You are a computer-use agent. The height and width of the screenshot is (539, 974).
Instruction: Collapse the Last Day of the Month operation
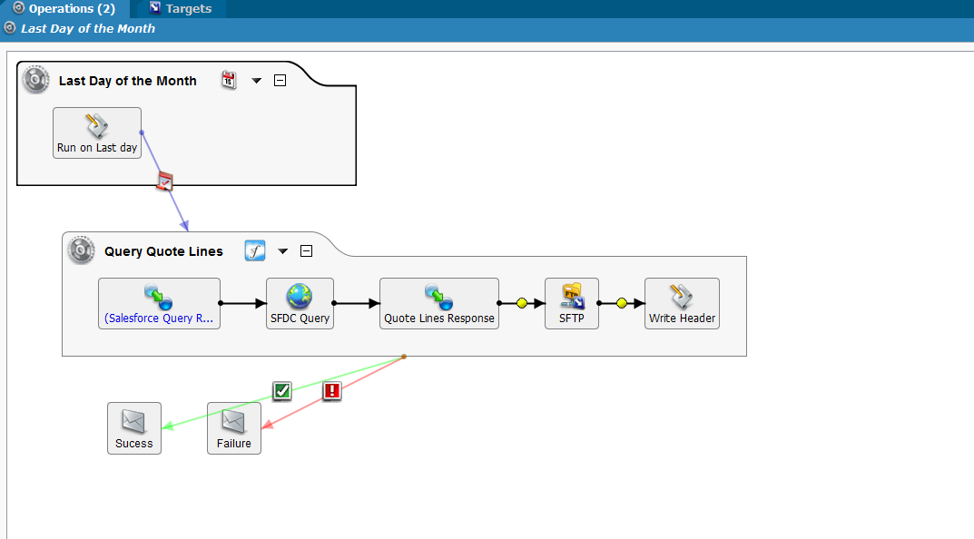(280, 81)
